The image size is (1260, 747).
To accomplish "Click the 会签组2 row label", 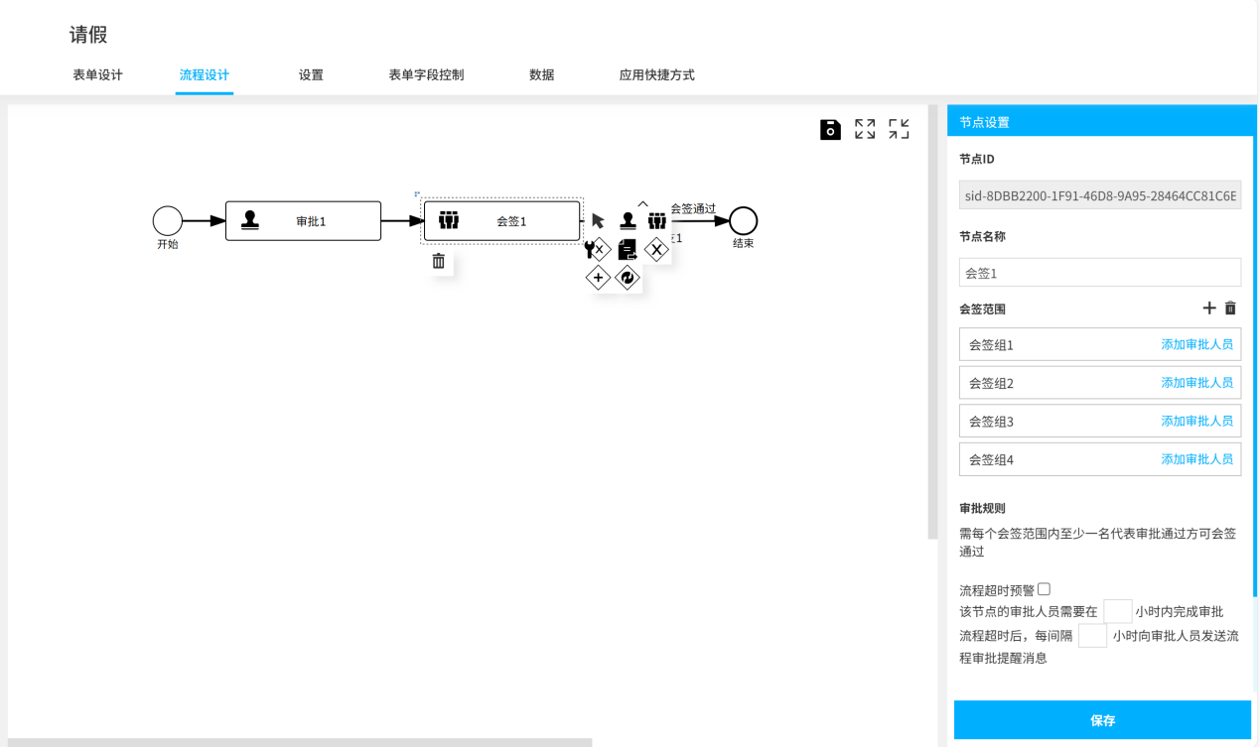I will (991, 383).
